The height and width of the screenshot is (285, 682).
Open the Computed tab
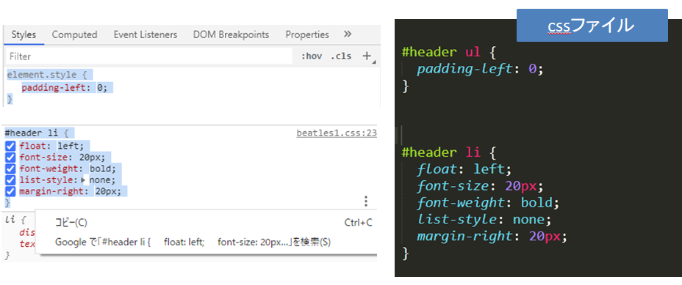pos(74,34)
